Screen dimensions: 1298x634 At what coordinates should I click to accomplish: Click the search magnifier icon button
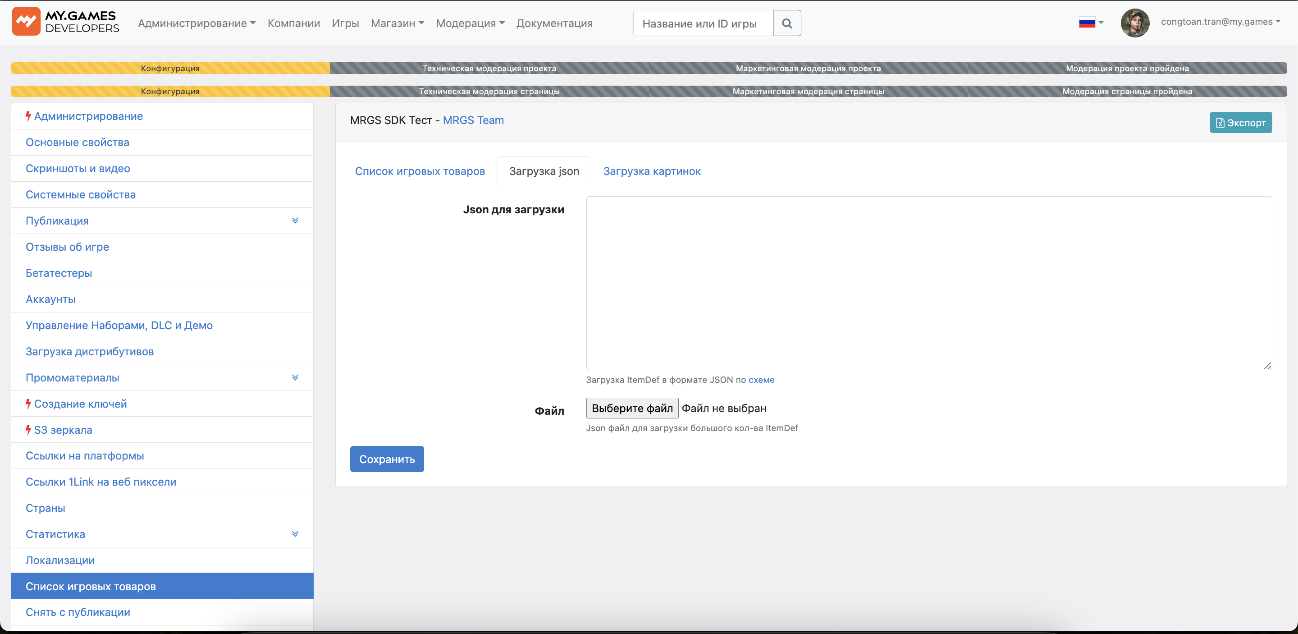(x=786, y=23)
